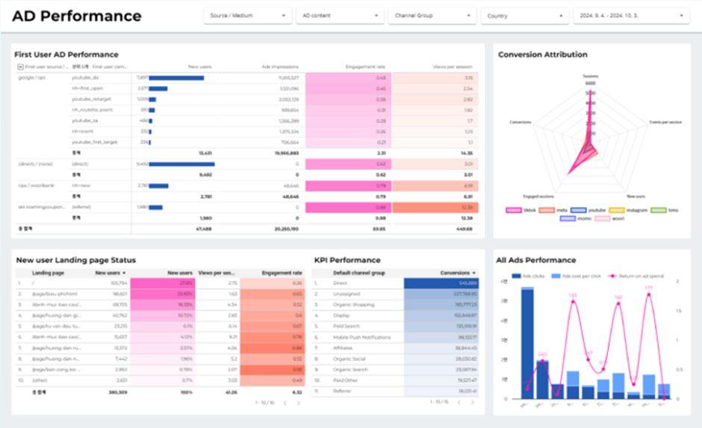Click the sort arrow beside New users header
The image size is (702, 428).
click(124, 273)
